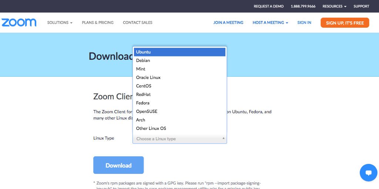Choose Other Linux OS option
The height and width of the screenshot is (189, 379).
[x=180, y=128]
